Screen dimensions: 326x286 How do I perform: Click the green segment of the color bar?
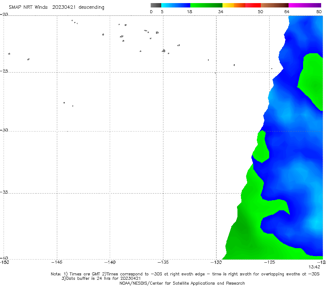pos(206,5)
